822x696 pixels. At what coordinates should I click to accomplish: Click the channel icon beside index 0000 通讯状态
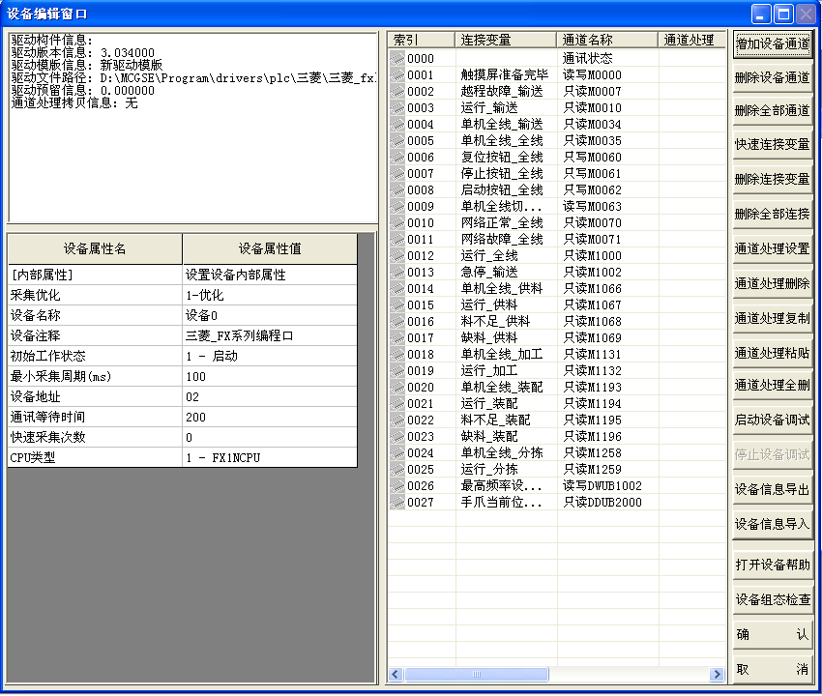coord(397,58)
